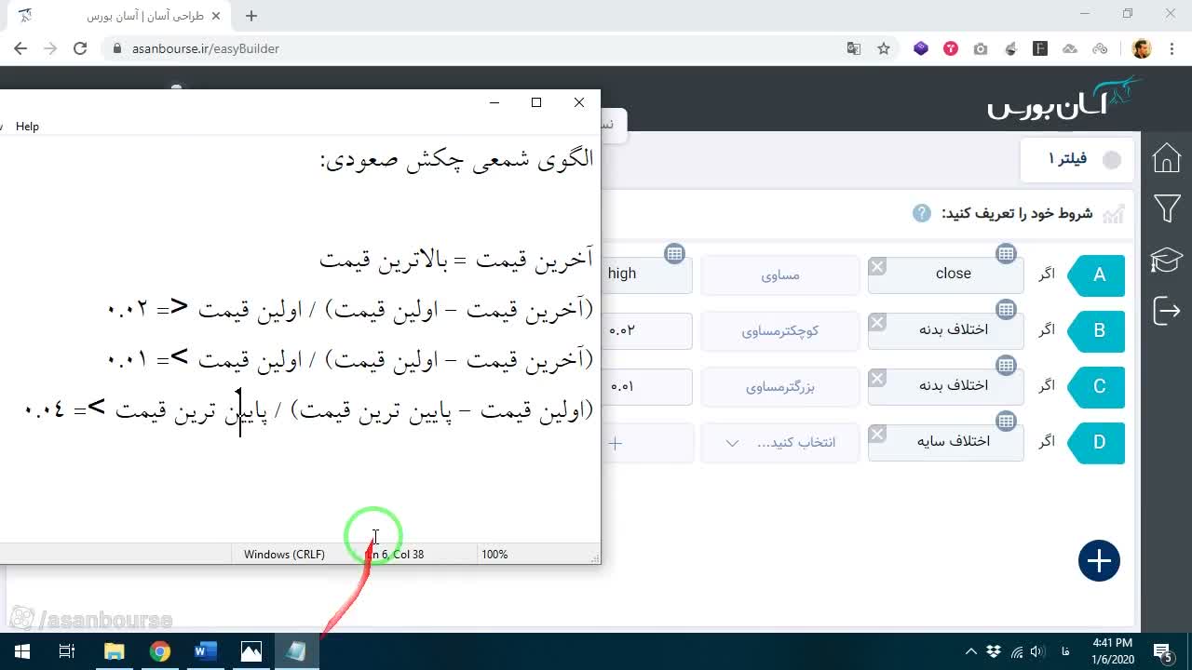The height and width of the screenshot is (670, 1192).
Task: Click the logout icon in the sidebar
Action: point(1167,310)
